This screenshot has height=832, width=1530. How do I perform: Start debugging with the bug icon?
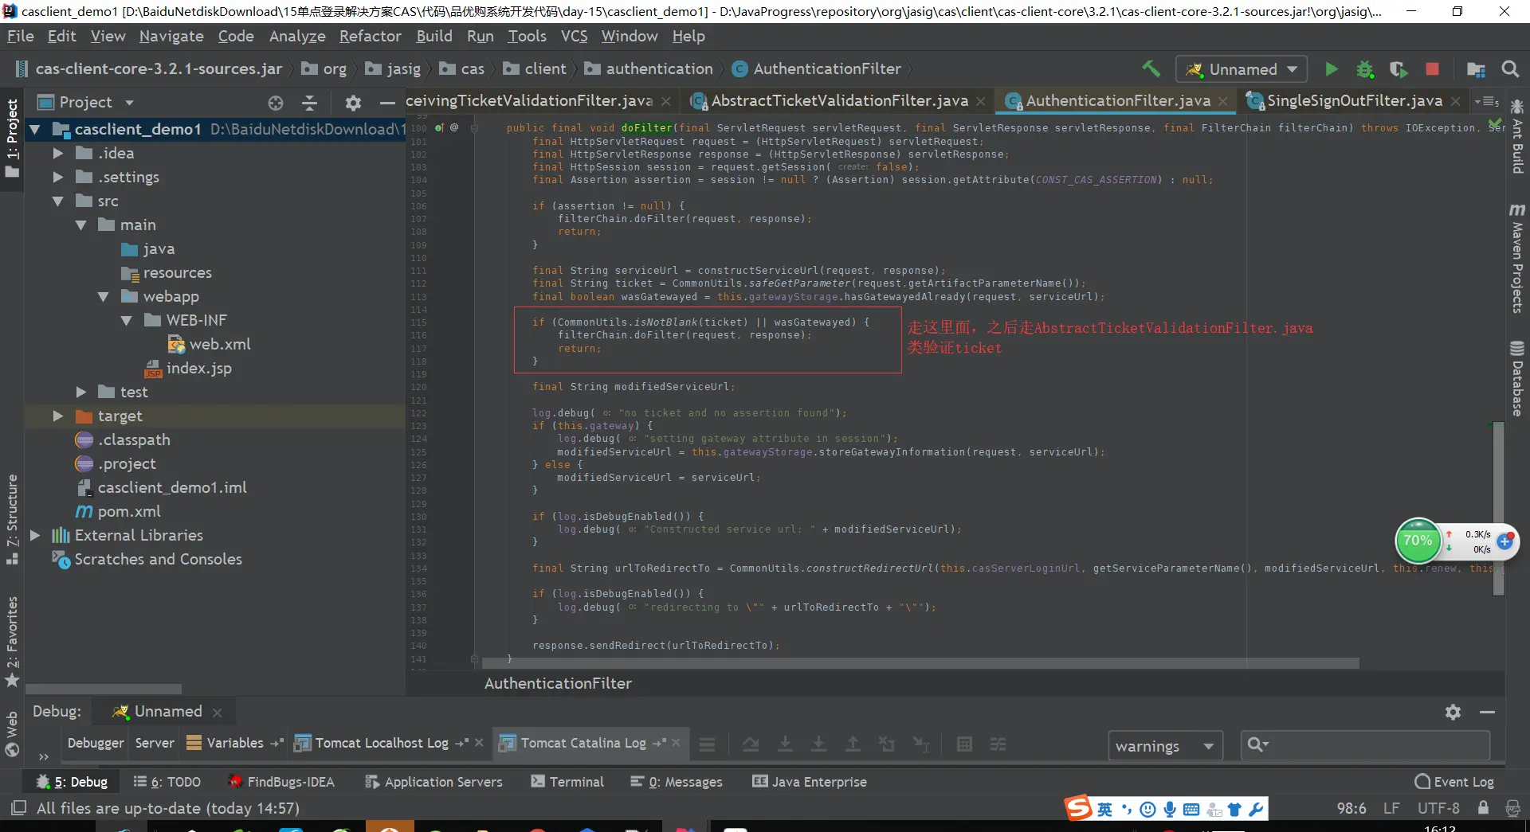click(1365, 69)
